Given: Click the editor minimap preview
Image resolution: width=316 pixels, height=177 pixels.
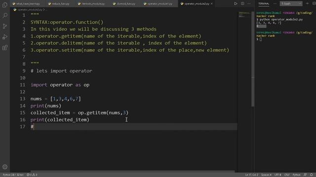Looking at the screenshot, I should click(244, 14).
